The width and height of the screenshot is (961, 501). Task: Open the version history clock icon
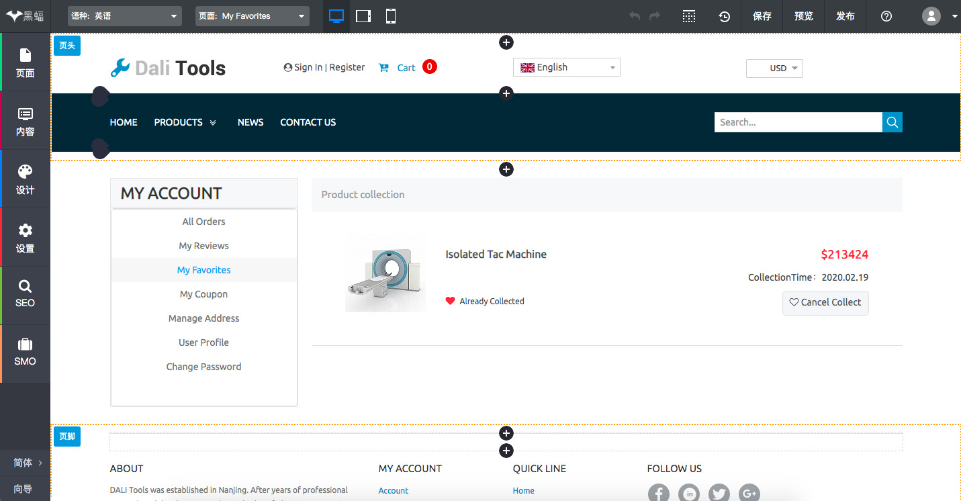[725, 16]
